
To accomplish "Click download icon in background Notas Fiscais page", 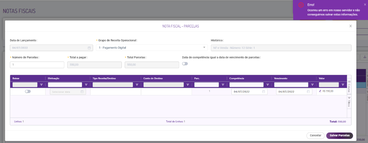I will [365, 57].
